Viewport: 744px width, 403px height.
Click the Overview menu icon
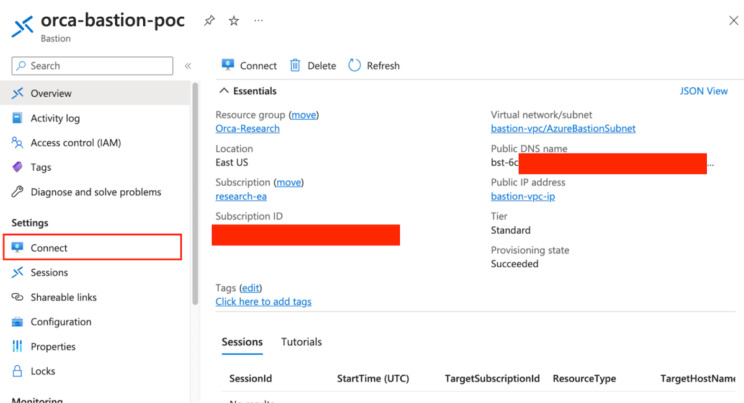tap(17, 93)
